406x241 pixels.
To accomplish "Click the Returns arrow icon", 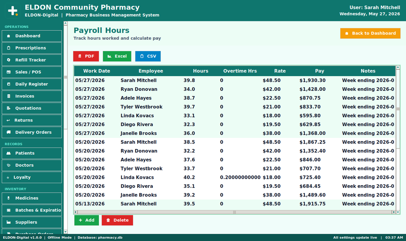I will pyautogui.click(x=8, y=120).
